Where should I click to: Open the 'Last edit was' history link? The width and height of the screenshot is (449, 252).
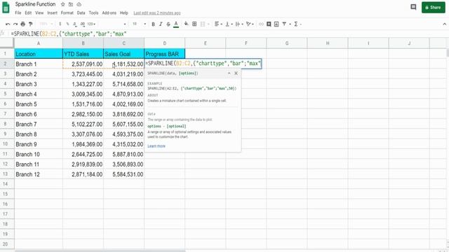(x=157, y=13)
